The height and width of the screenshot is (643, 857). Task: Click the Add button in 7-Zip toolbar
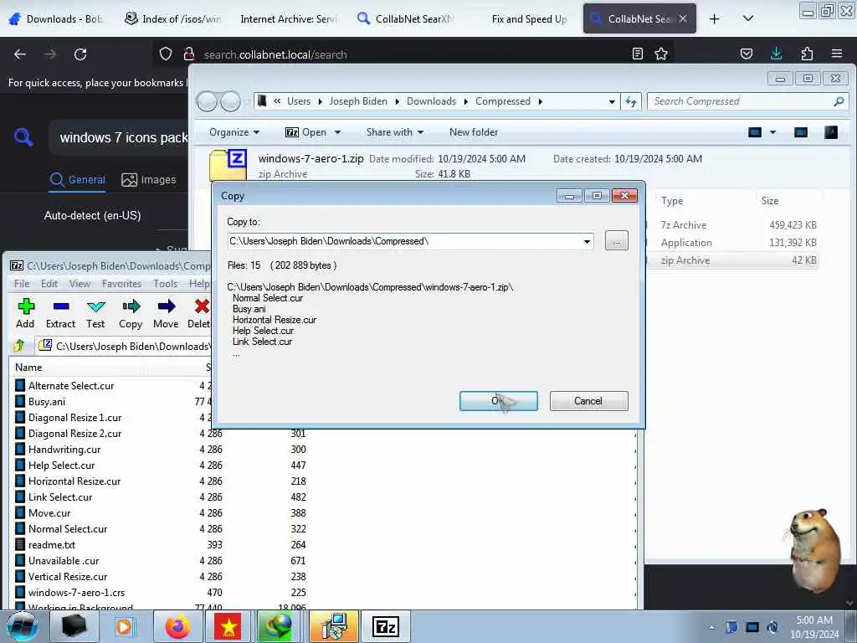pos(25,313)
